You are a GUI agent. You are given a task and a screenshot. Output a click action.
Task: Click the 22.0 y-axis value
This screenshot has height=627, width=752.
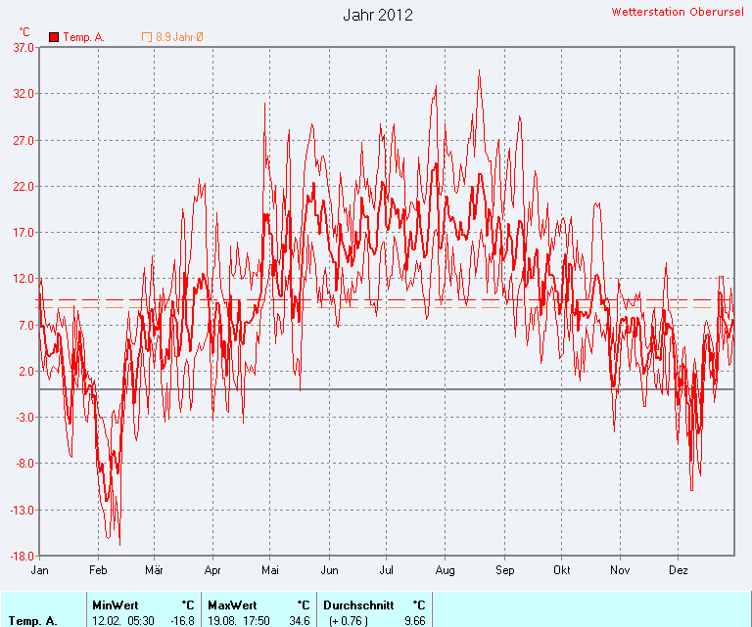23,186
